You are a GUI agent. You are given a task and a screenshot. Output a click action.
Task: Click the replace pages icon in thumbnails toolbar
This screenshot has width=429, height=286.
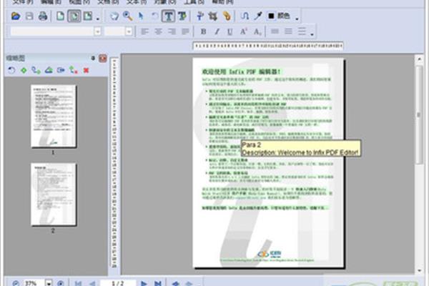click(x=61, y=70)
